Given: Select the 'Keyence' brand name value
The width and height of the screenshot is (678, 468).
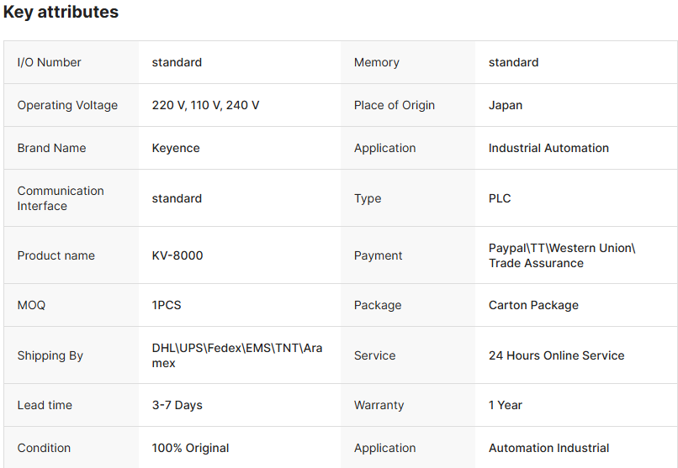Looking at the screenshot, I should coord(176,148).
